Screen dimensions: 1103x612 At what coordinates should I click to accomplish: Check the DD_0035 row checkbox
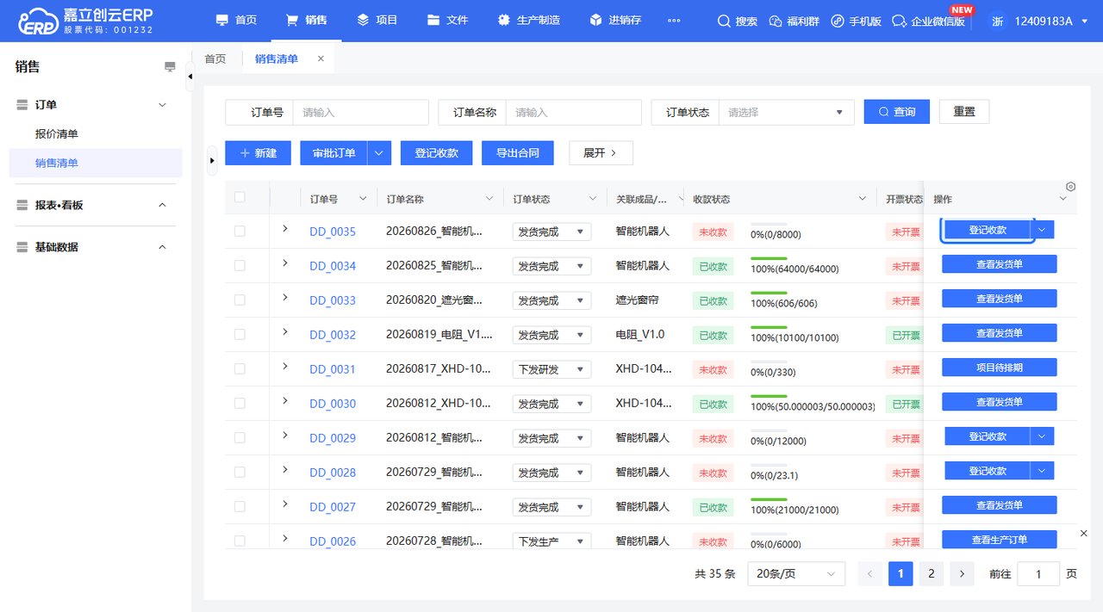click(x=240, y=231)
